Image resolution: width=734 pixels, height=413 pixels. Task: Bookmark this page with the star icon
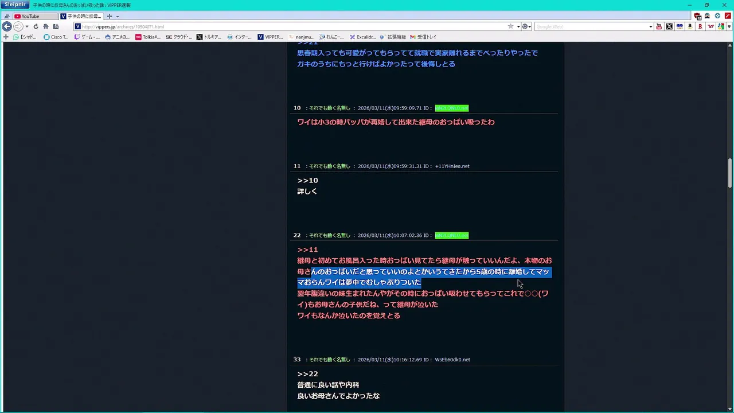point(510,26)
